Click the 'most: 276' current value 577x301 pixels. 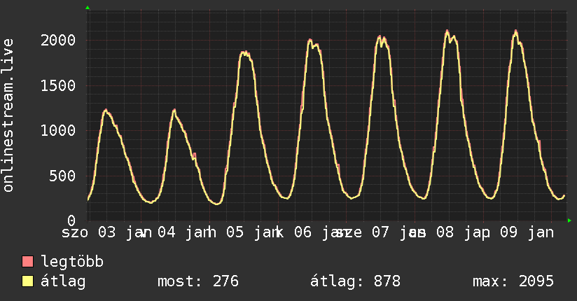[x=199, y=281]
